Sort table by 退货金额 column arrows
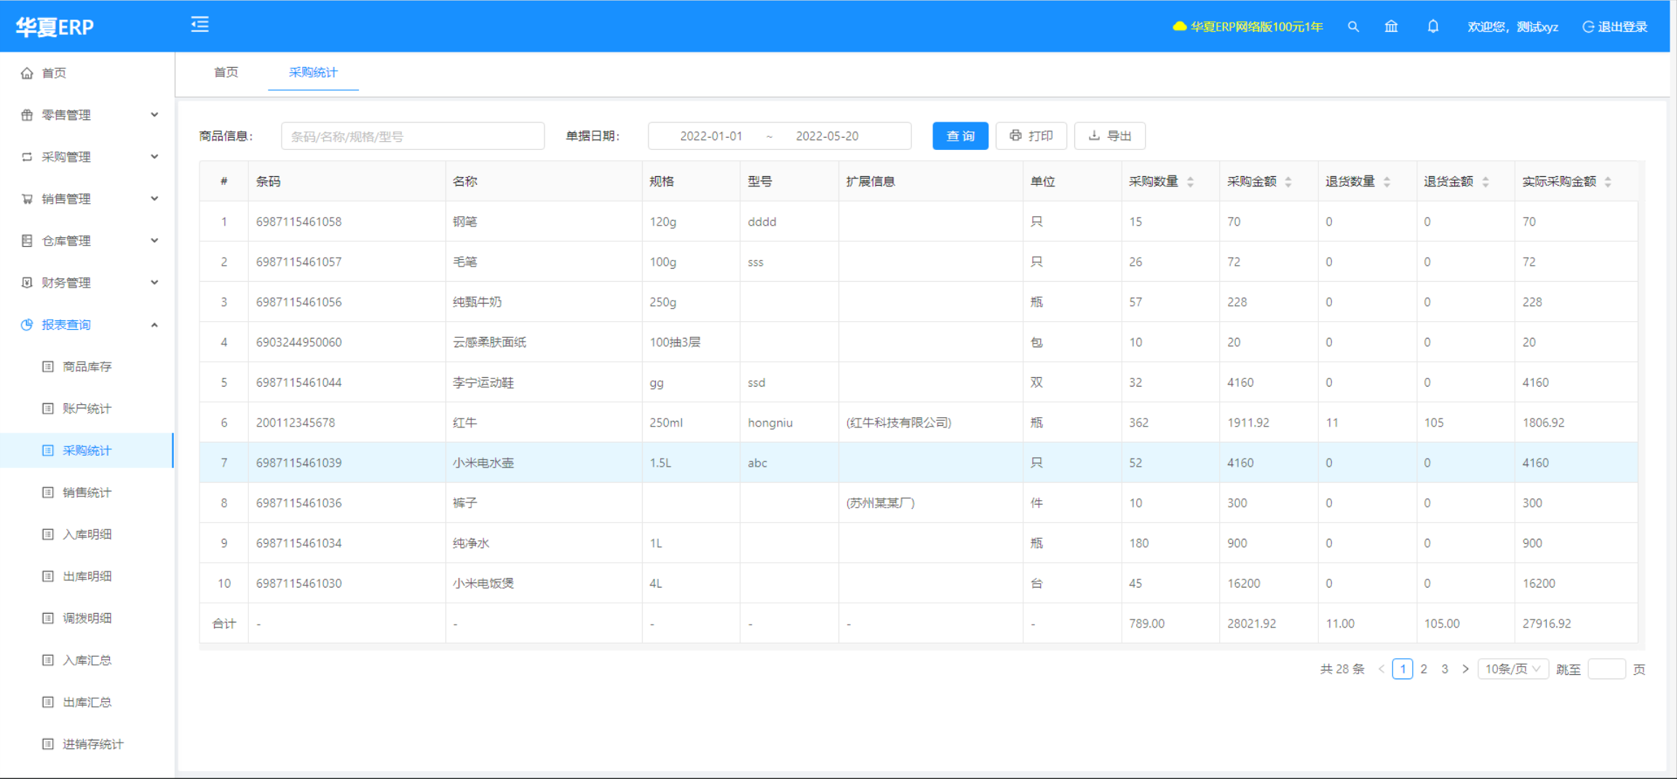The height and width of the screenshot is (779, 1677). [1486, 182]
